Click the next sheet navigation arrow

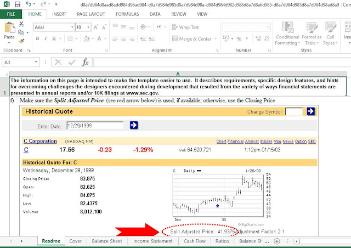coord(21,241)
